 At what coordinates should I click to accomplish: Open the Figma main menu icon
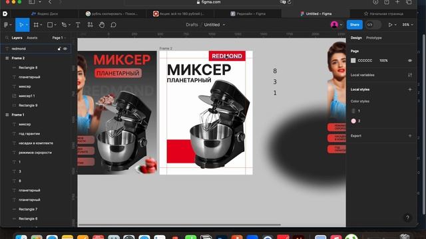click(6, 25)
